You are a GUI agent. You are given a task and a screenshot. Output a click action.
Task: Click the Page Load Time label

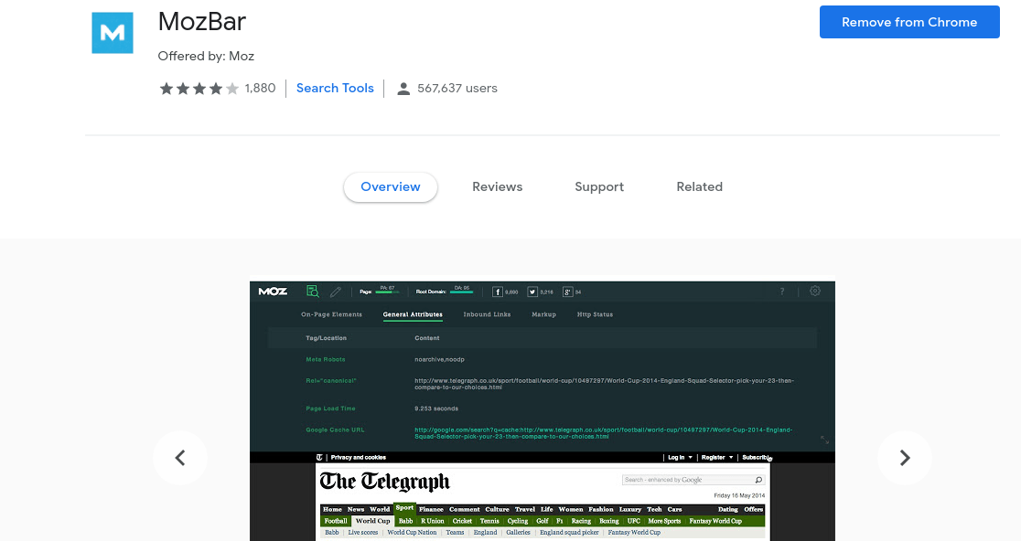pos(331,409)
